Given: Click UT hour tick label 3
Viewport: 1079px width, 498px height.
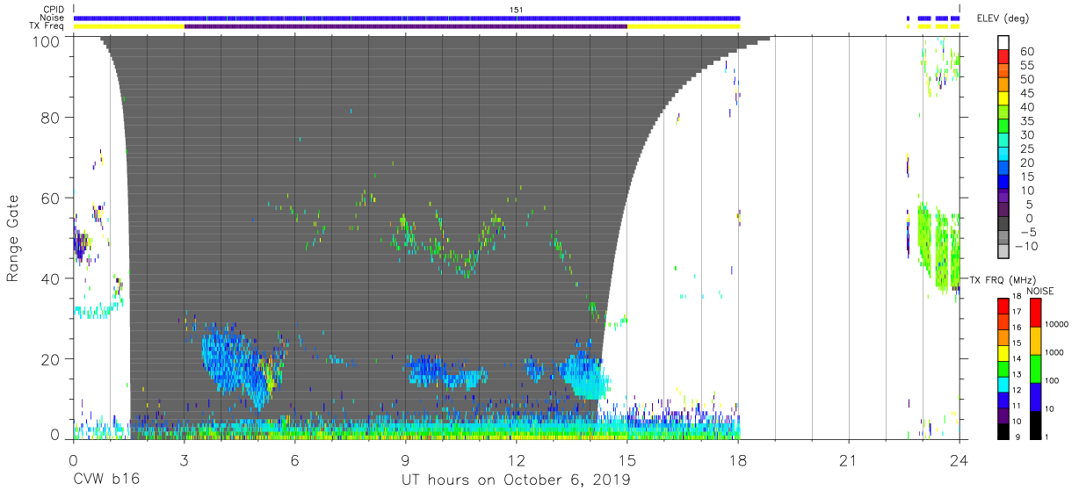Looking at the screenshot, I should pos(184,460).
